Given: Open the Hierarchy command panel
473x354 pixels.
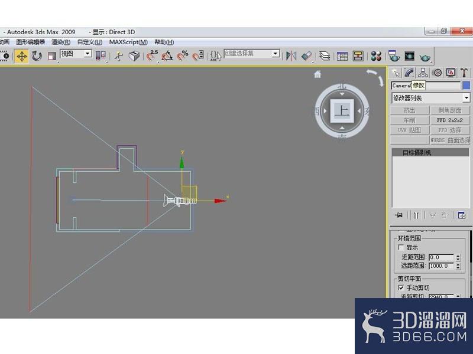Looking at the screenshot, I should point(423,73).
